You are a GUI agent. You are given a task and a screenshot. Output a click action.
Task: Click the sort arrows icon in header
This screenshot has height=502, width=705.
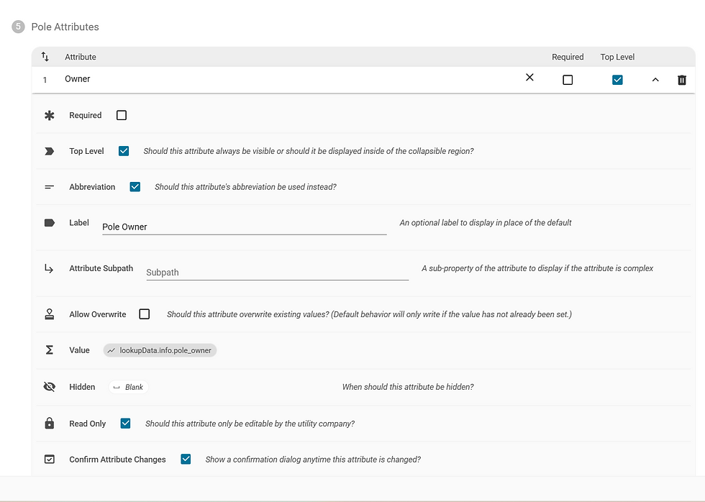click(45, 57)
